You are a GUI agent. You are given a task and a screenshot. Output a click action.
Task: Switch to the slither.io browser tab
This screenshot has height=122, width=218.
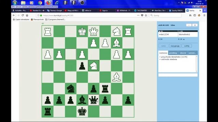pos(88,11)
